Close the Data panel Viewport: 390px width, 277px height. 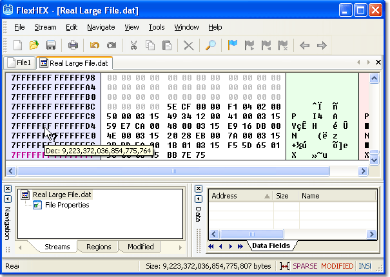click(199, 189)
